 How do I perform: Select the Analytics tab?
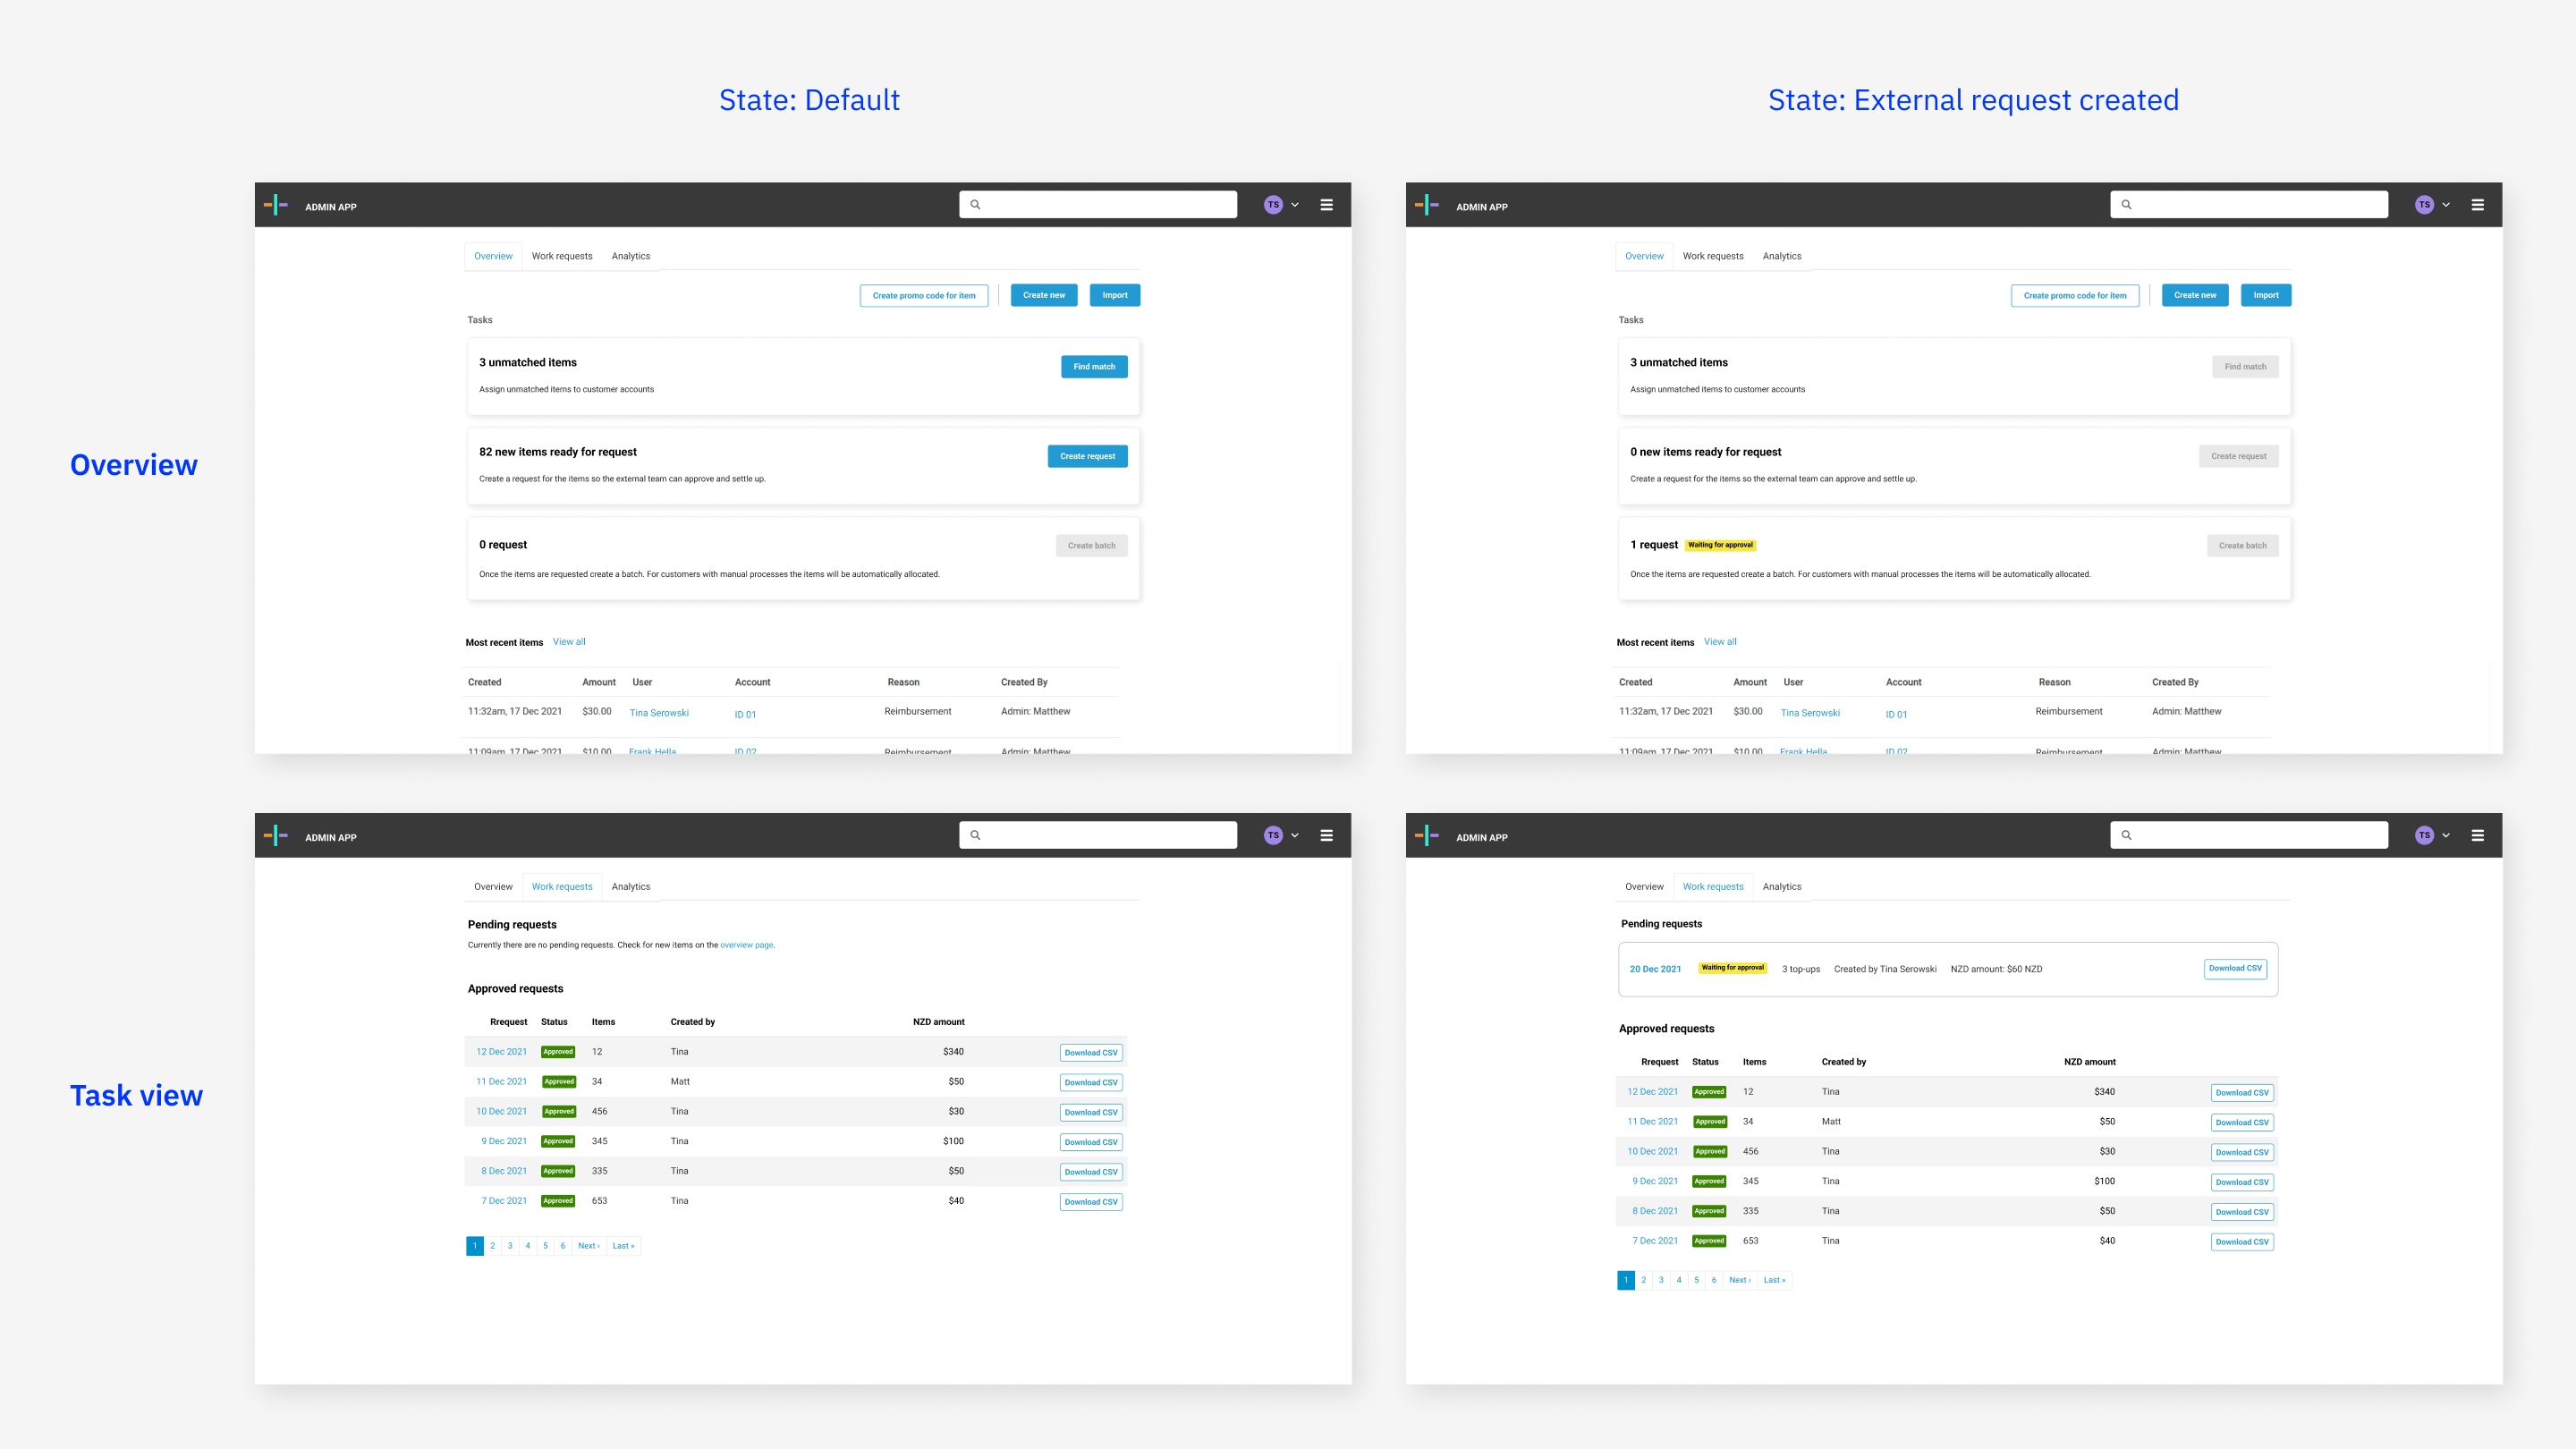(631, 255)
